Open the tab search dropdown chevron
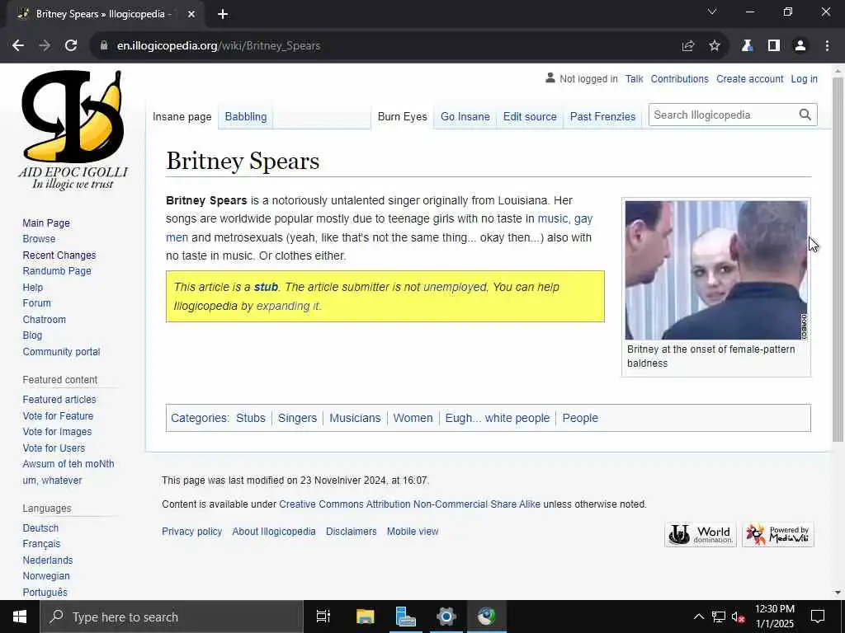This screenshot has height=633, width=845. pos(712,12)
